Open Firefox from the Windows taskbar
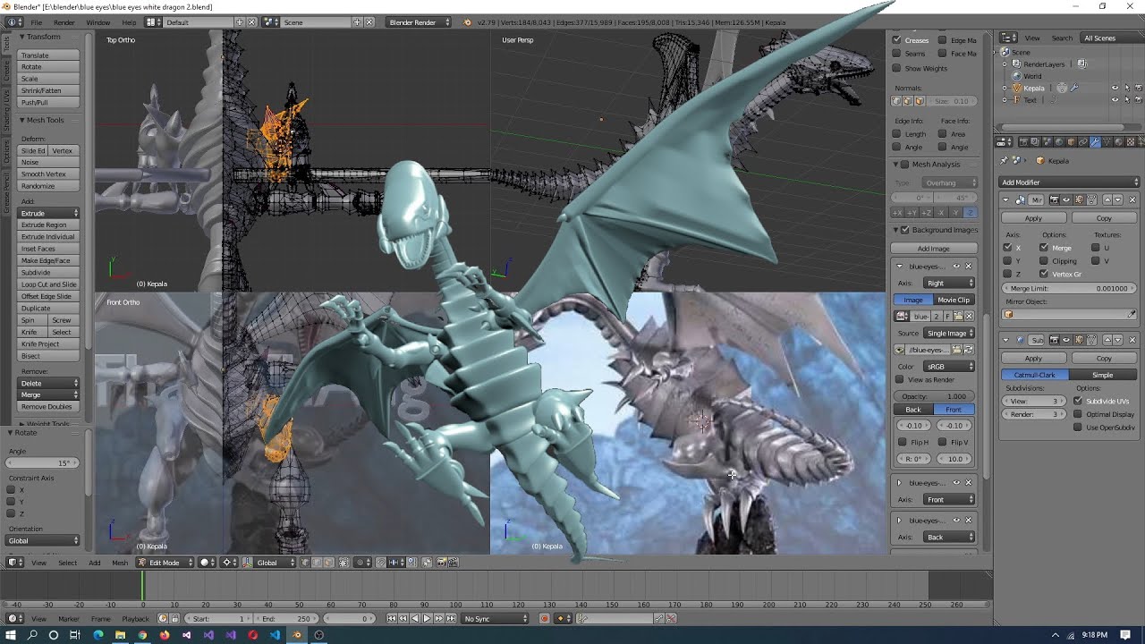The width and height of the screenshot is (1145, 644). [165, 635]
